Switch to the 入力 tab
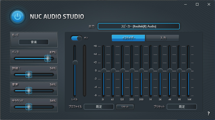 click(163, 38)
